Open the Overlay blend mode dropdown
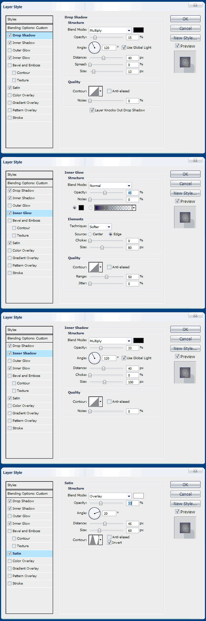206x621 pixels. 110,496
